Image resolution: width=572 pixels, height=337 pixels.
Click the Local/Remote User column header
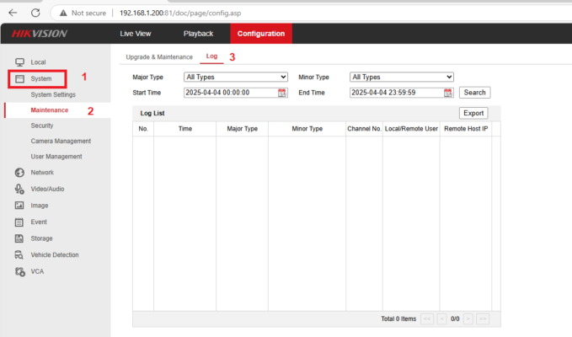[x=411, y=129]
